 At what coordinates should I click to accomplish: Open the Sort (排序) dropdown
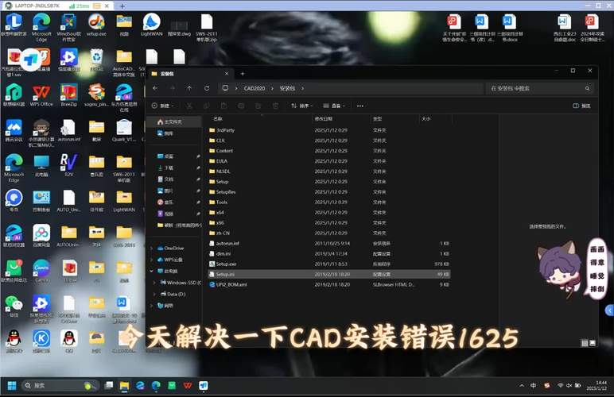(x=301, y=106)
